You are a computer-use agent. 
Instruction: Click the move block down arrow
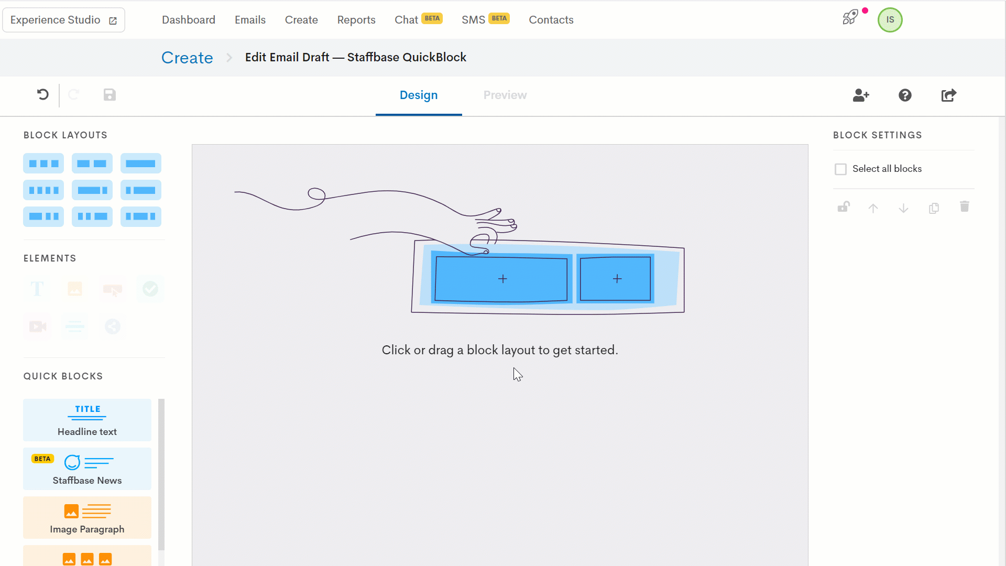[903, 208]
